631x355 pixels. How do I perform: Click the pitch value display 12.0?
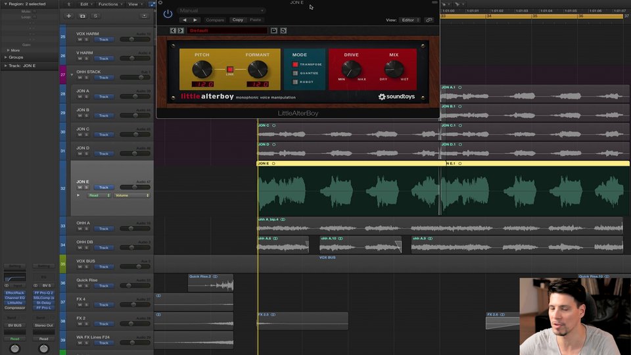click(x=202, y=84)
